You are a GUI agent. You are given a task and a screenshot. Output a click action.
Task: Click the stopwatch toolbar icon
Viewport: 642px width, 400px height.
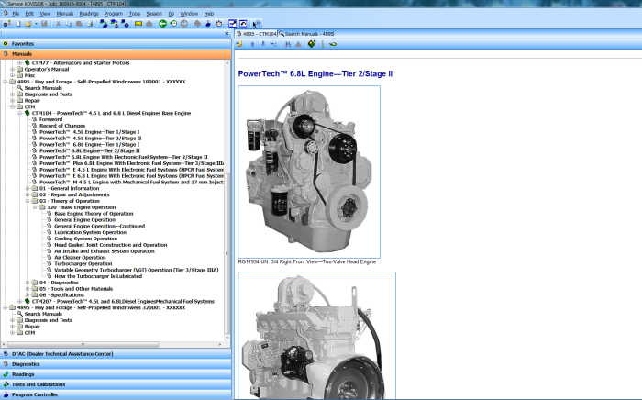[219, 24]
